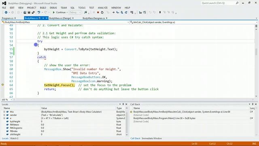The width and height of the screenshot is (259, 146).
Task: Click the Open File toolbar icon
Action: pyautogui.click(x=25, y=13)
